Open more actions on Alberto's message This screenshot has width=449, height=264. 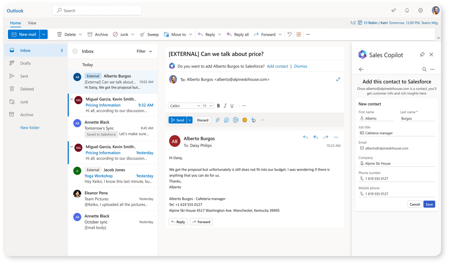[x=336, y=137]
